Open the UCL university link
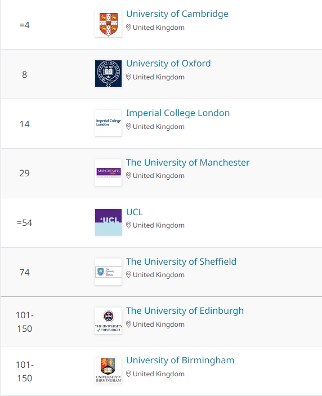This screenshot has width=322, height=396. [135, 212]
